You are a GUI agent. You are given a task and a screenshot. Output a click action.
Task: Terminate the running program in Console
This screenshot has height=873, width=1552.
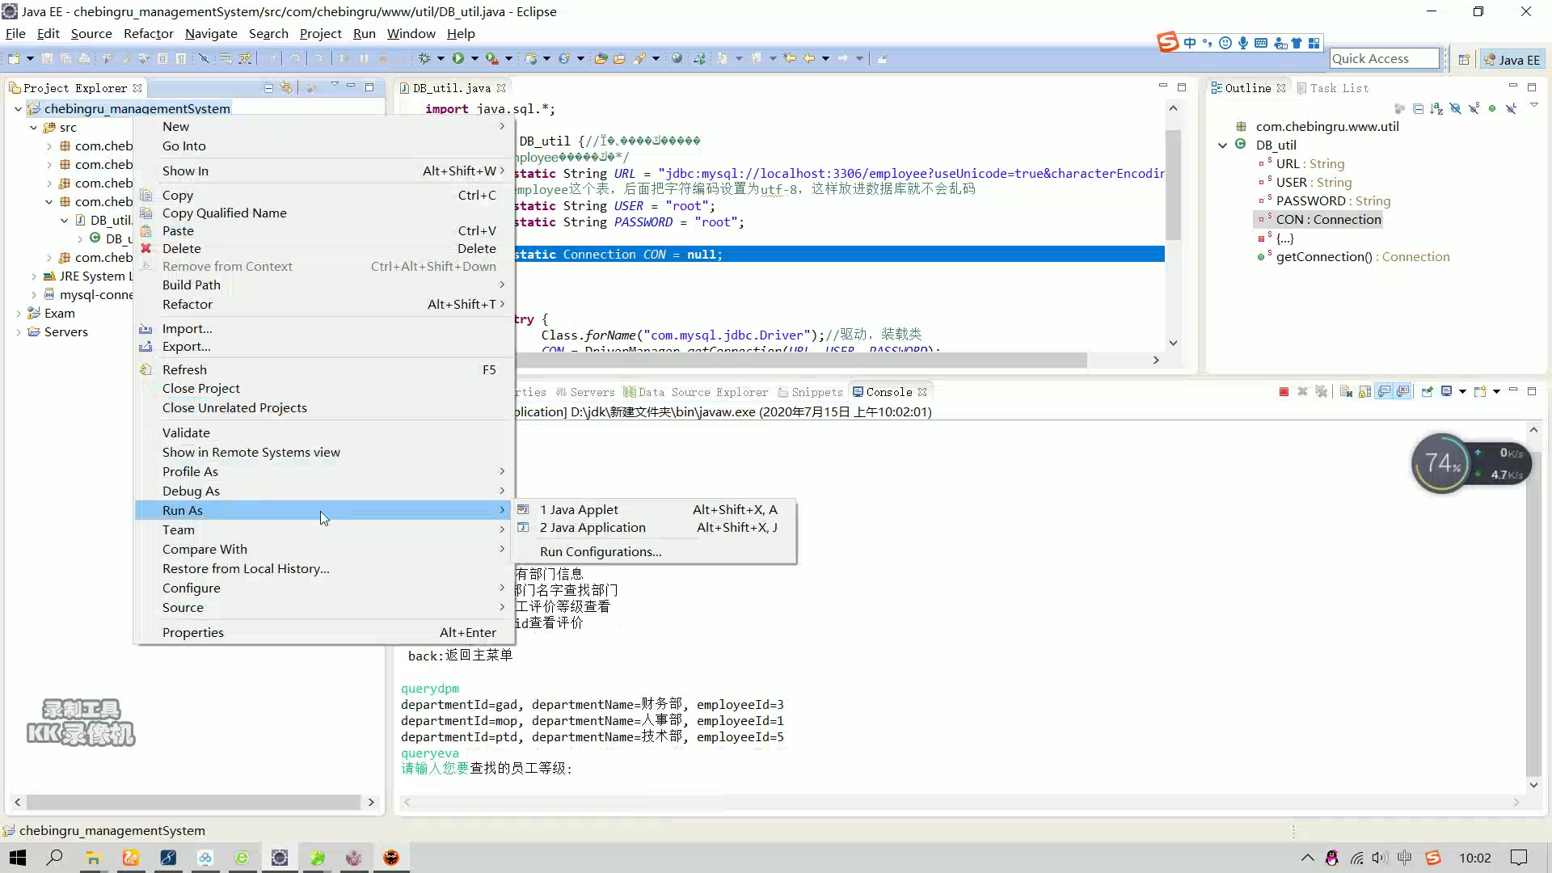[x=1284, y=392]
